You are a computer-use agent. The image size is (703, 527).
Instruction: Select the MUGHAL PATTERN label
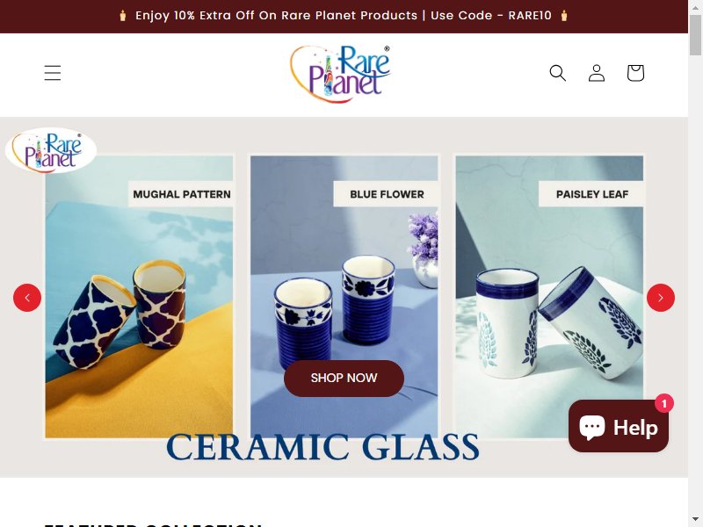(182, 194)
